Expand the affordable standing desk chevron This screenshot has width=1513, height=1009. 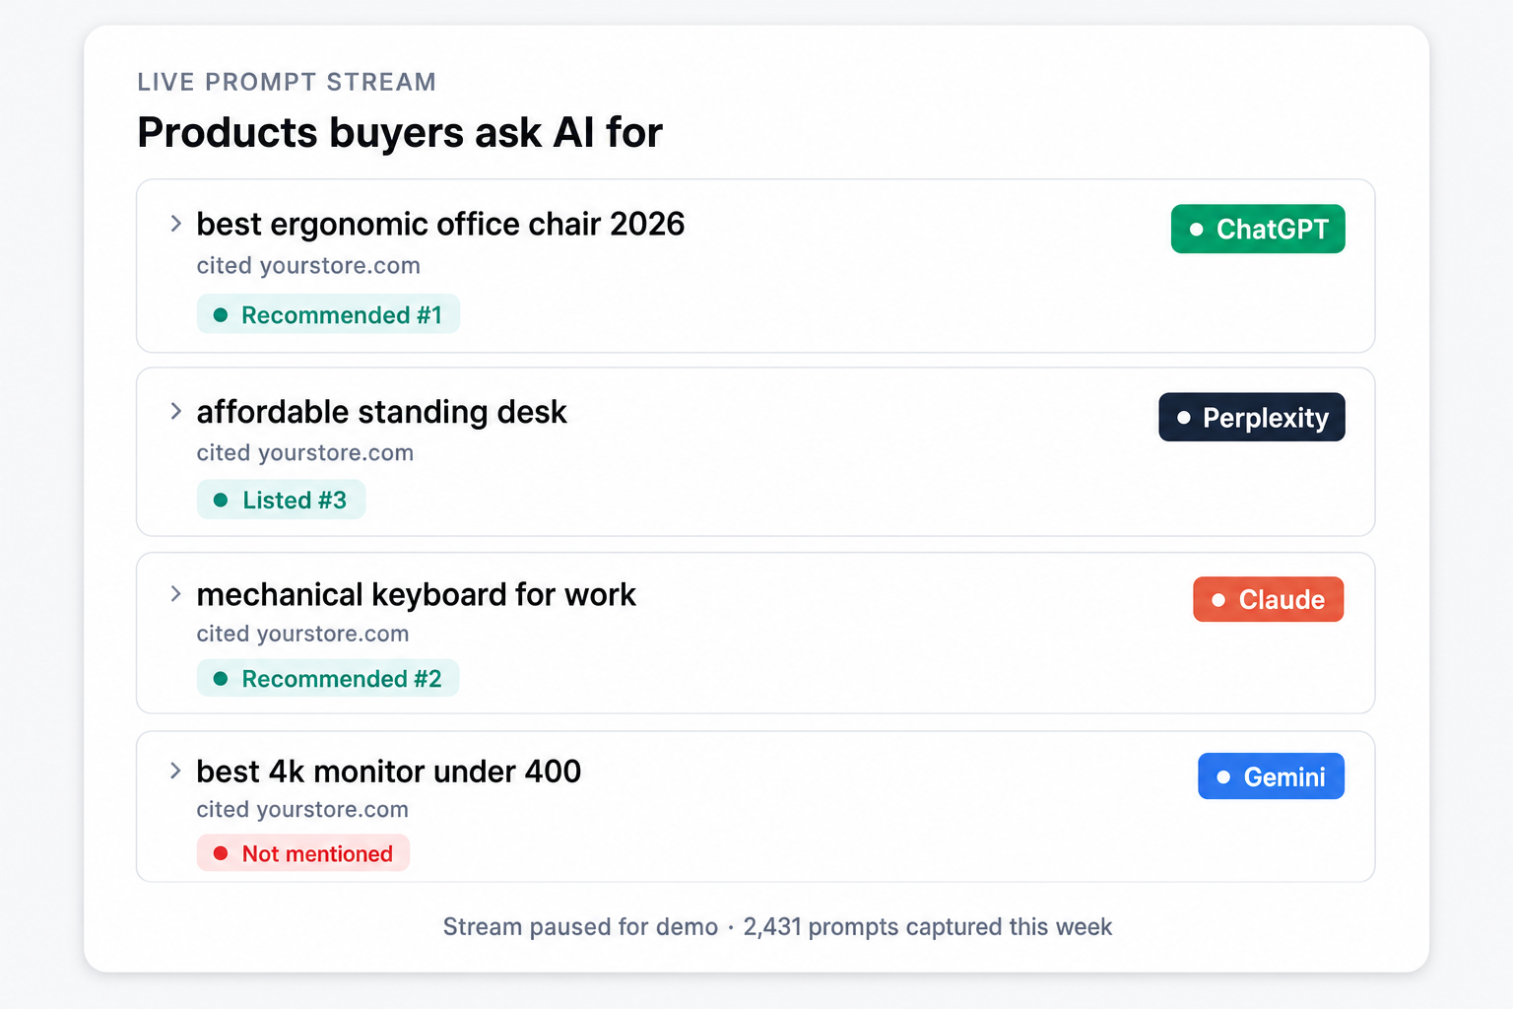[x=175, y=411]
